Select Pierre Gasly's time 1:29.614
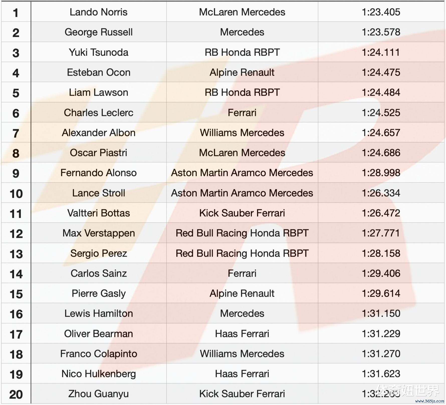Image resolution: width=446 pixels, height=405 pixels. pyautogui.click(x=381, y=293)
